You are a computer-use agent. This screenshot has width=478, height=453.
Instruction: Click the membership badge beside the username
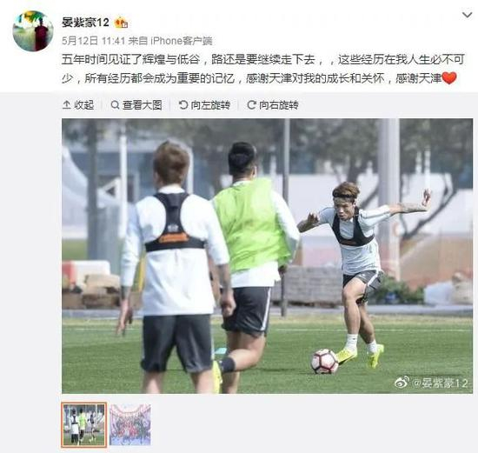tap(121, 23)
